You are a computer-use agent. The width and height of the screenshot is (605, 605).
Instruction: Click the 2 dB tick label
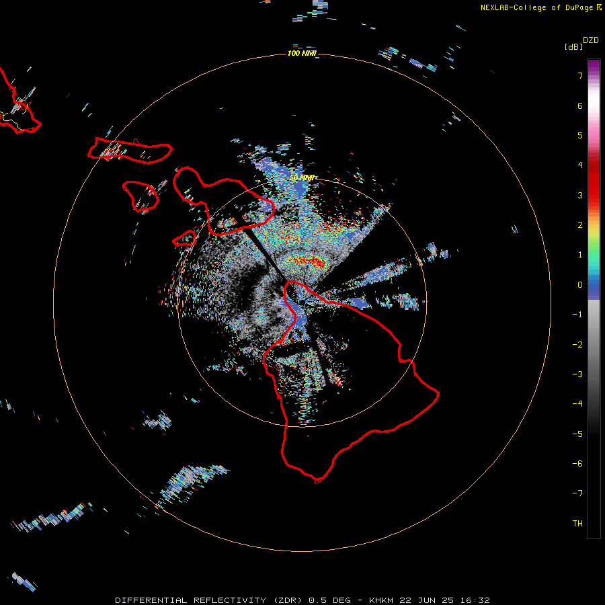click(x=580, y=225)
